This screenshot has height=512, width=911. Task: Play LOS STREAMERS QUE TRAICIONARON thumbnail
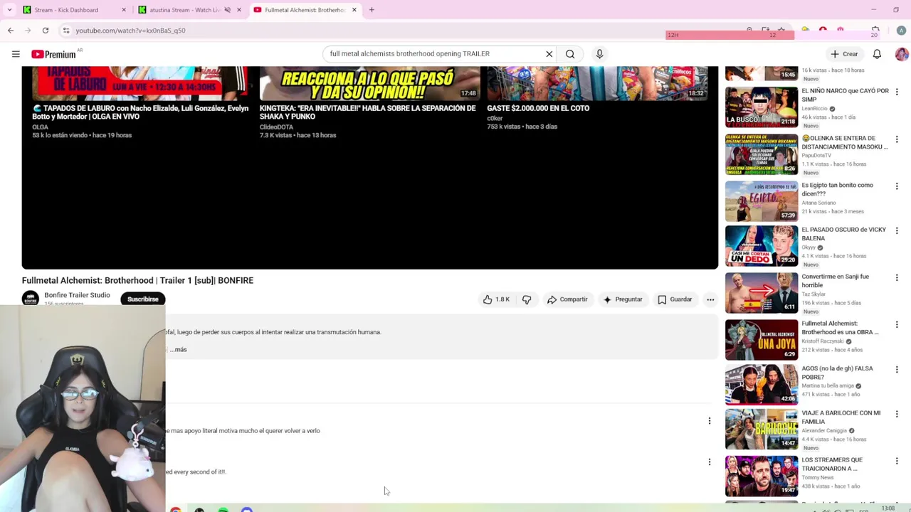(761, 476)
